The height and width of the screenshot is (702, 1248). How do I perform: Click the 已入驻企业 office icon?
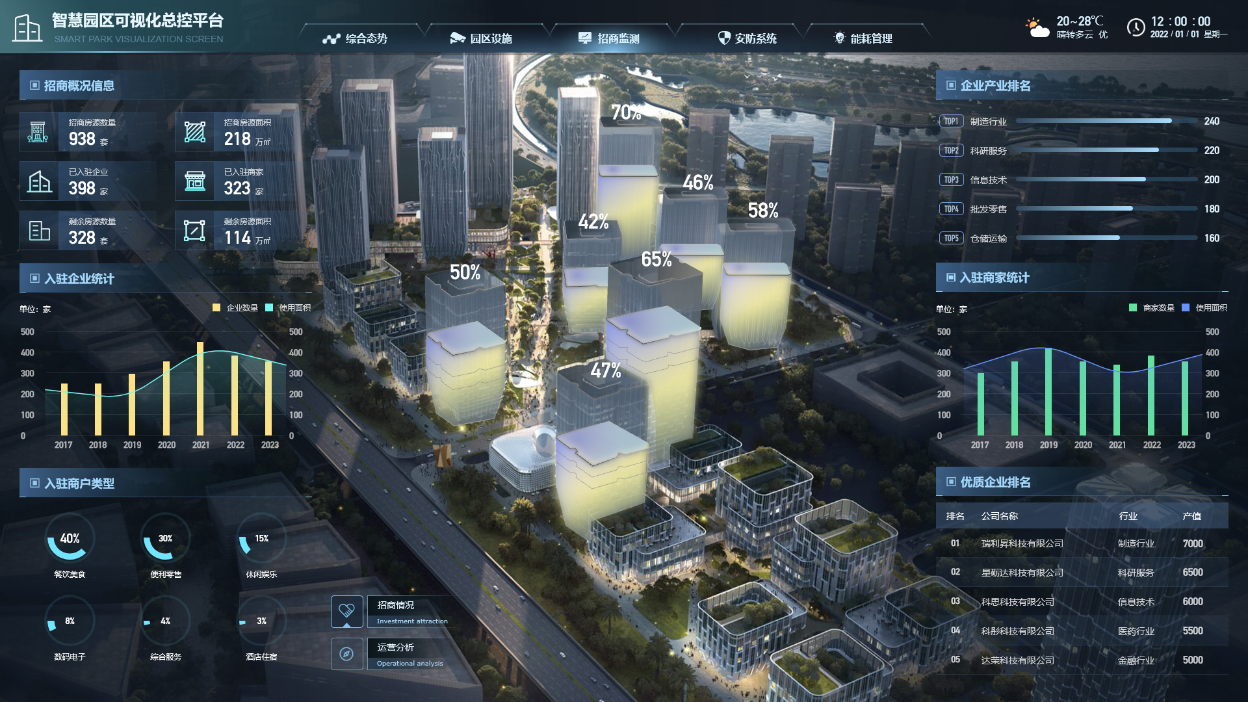coord(38,181)
